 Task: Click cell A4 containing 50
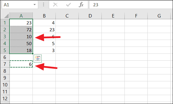pos(21,43)
